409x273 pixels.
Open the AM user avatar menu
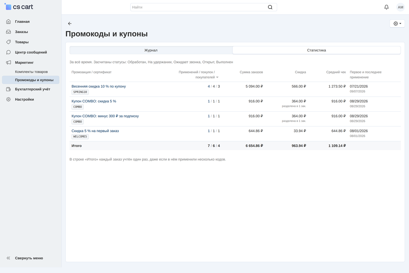pyautogui.click(x=400, y=7)
